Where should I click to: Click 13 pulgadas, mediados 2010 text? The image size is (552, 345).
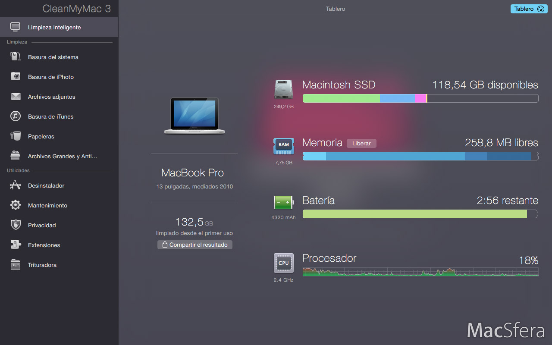click(x=194, y=187)
